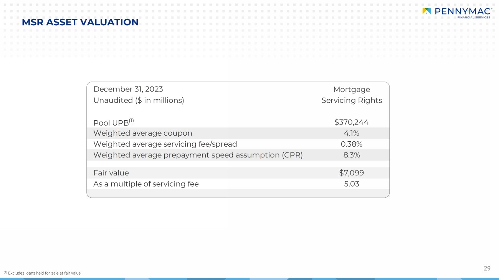Select the $7,099 fair value amount
Screen dimensions: 499x280
(351, 173)
